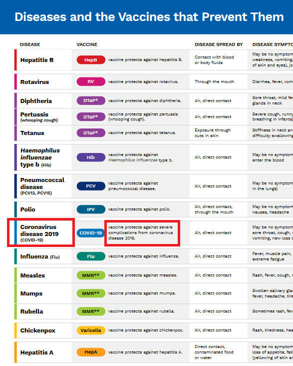Viewport: 293px width, 366px height.
Task: Select the Rotavirus disease name
Action: (34, 82)
